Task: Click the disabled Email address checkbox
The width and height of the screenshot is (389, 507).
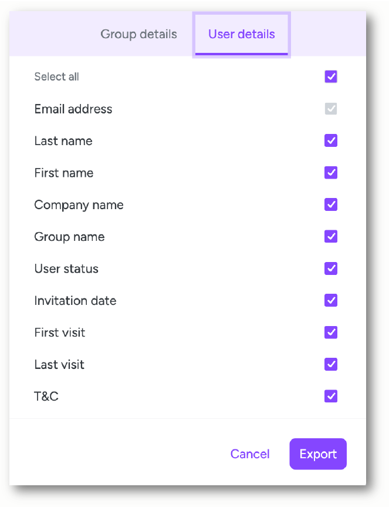Action: click(331, 109)
